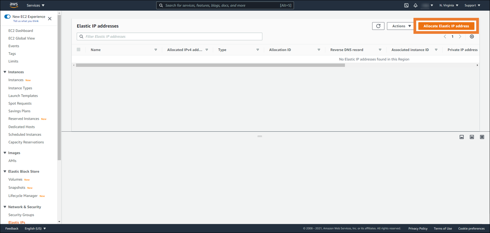Open Spot Requests in sidebar

point(20,103)
